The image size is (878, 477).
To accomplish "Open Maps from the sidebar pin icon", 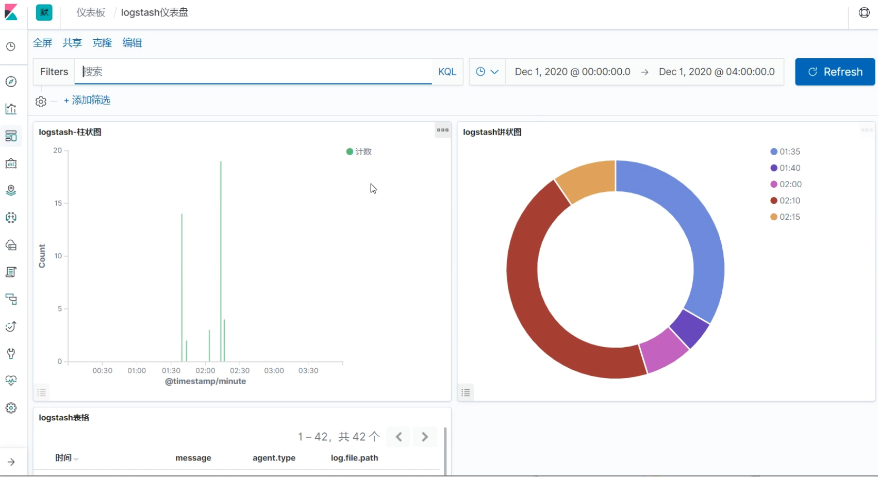I will point(11,190).
